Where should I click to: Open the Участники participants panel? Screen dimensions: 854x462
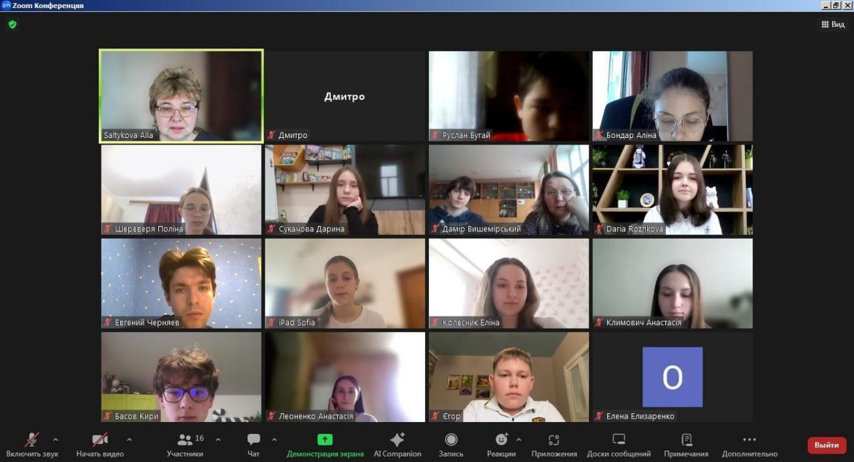click(x=185, y=445)
